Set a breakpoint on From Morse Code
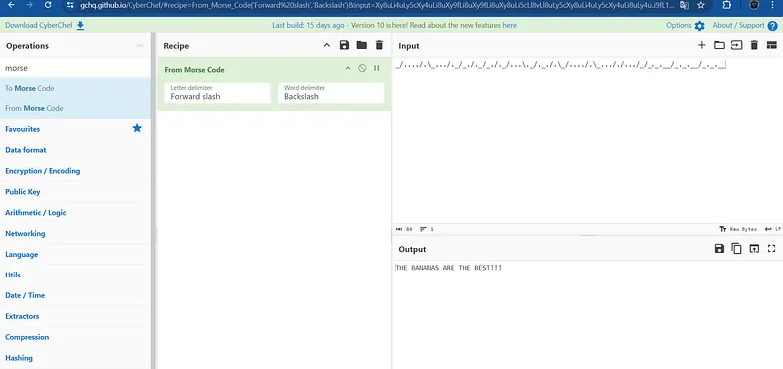 pyautogui.click(x=376, y=68)
